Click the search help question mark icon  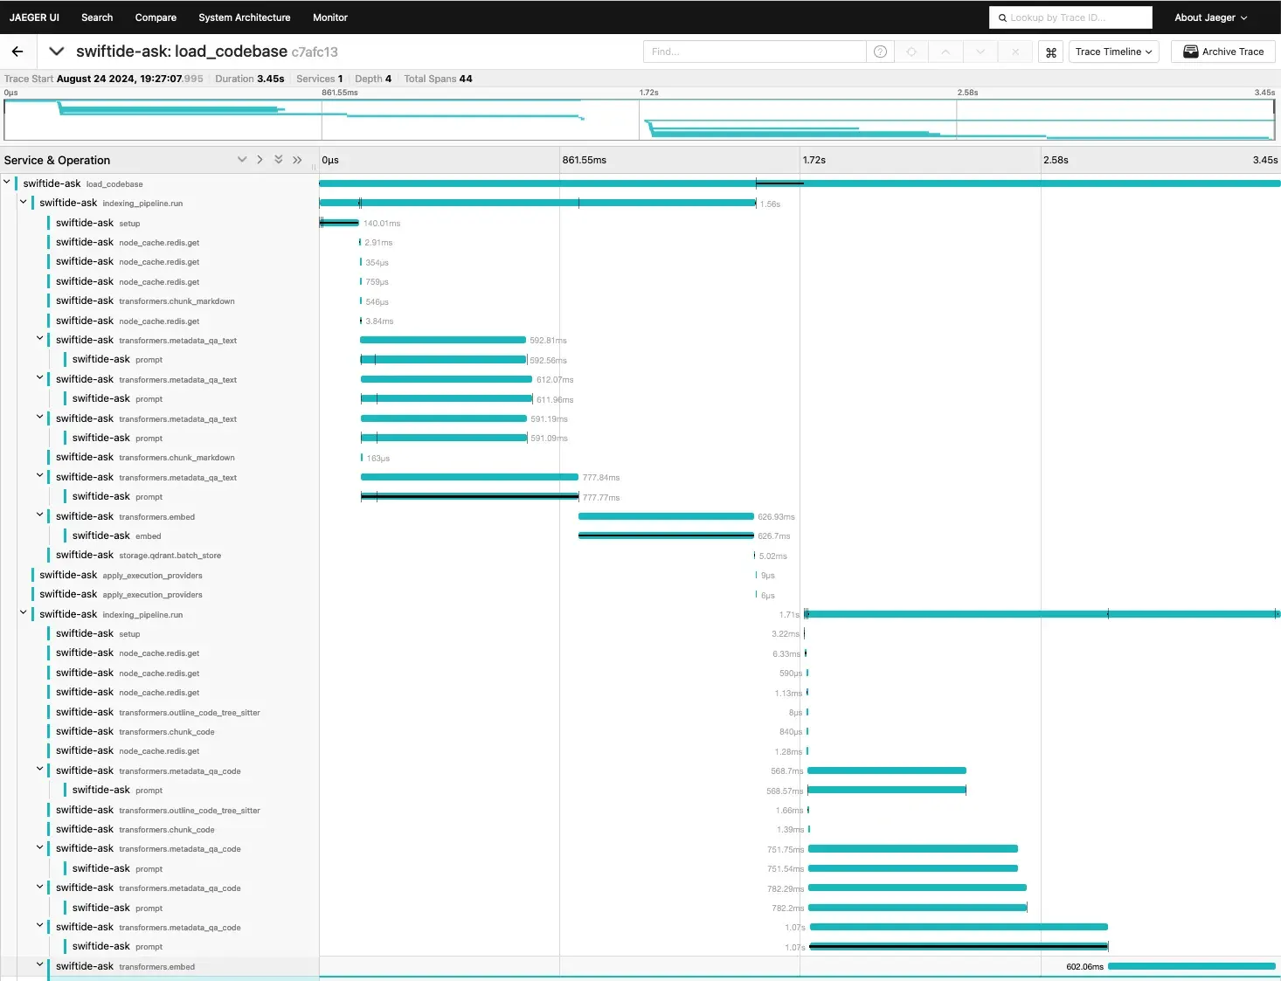(x=880, y=52)
